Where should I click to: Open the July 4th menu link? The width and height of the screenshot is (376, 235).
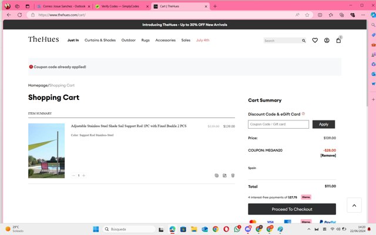[x=203, y=40]
